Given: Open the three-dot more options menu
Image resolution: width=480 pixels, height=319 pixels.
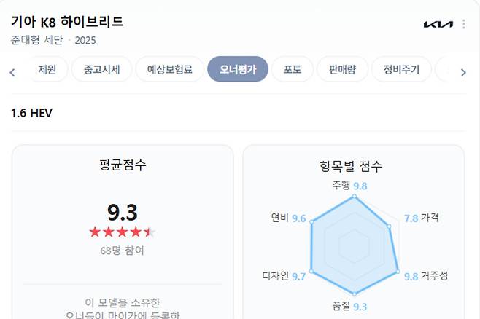Looking at the screenshot, I should 464,25.
